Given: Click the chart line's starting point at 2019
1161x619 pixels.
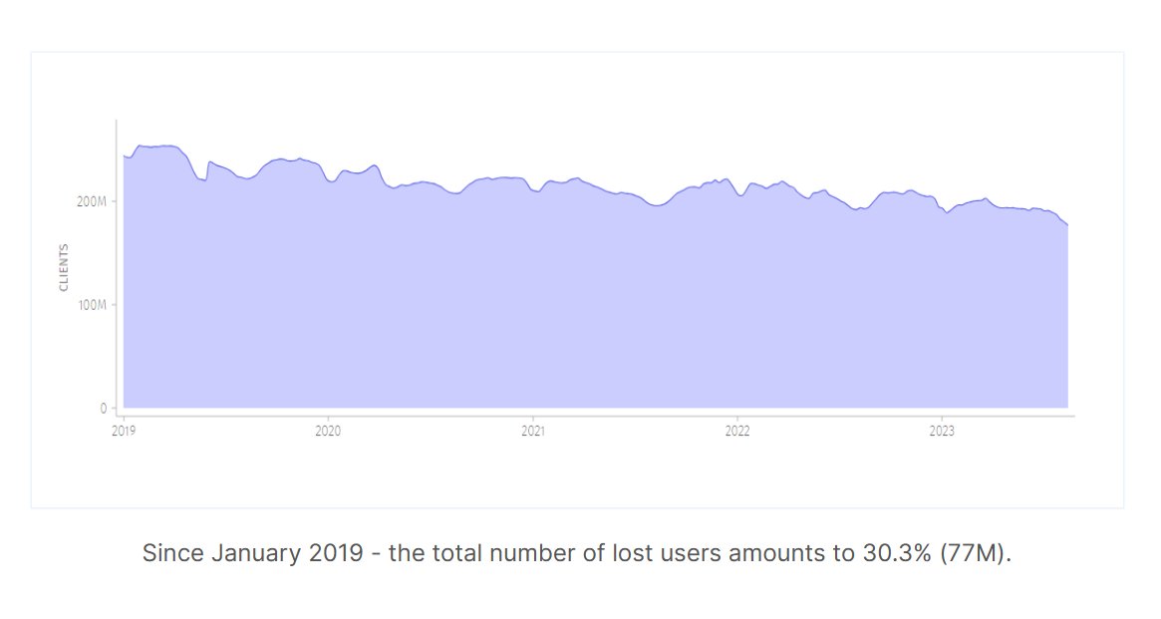Looking at the screenshot, I should [124, 155].
